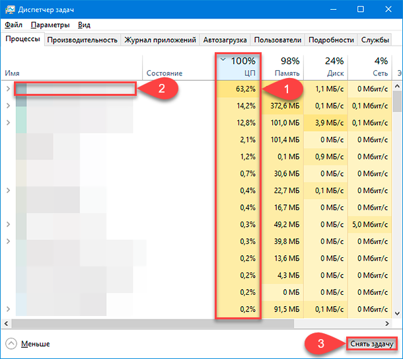Expand the process using 14,2% CPU
The image size is (403, 359).
coord(8,106)
